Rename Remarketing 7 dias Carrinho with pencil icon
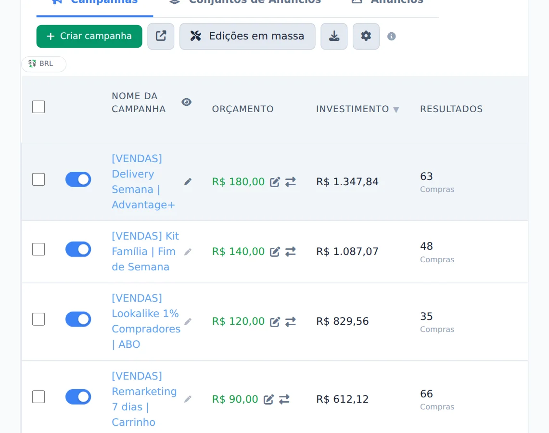This screenshot has width=549, height=433. (x=188, y=399)
